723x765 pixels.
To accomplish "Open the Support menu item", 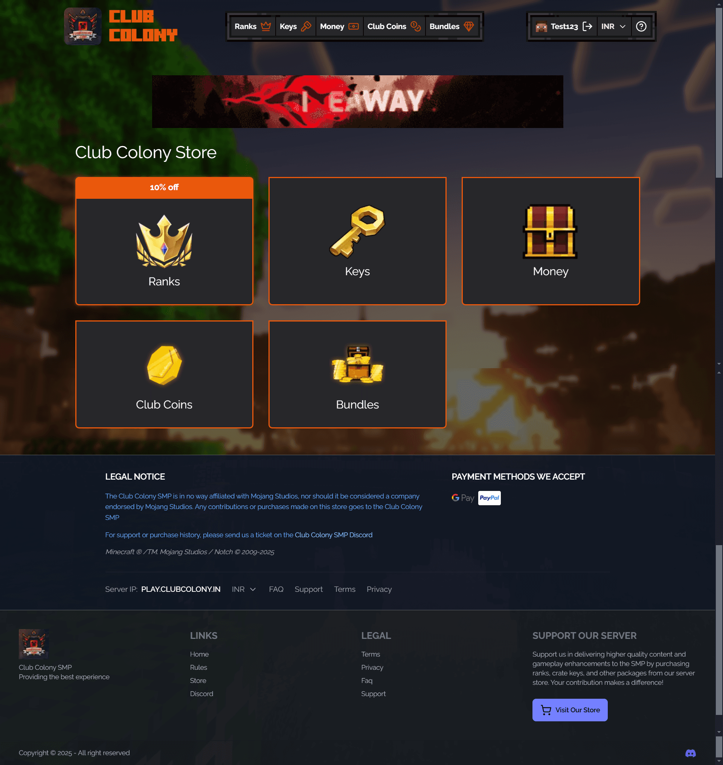I will pos(308,589).
